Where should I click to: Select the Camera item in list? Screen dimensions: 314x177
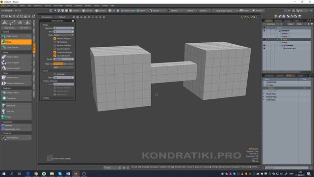pyautogui.click(x=289, y=45)
